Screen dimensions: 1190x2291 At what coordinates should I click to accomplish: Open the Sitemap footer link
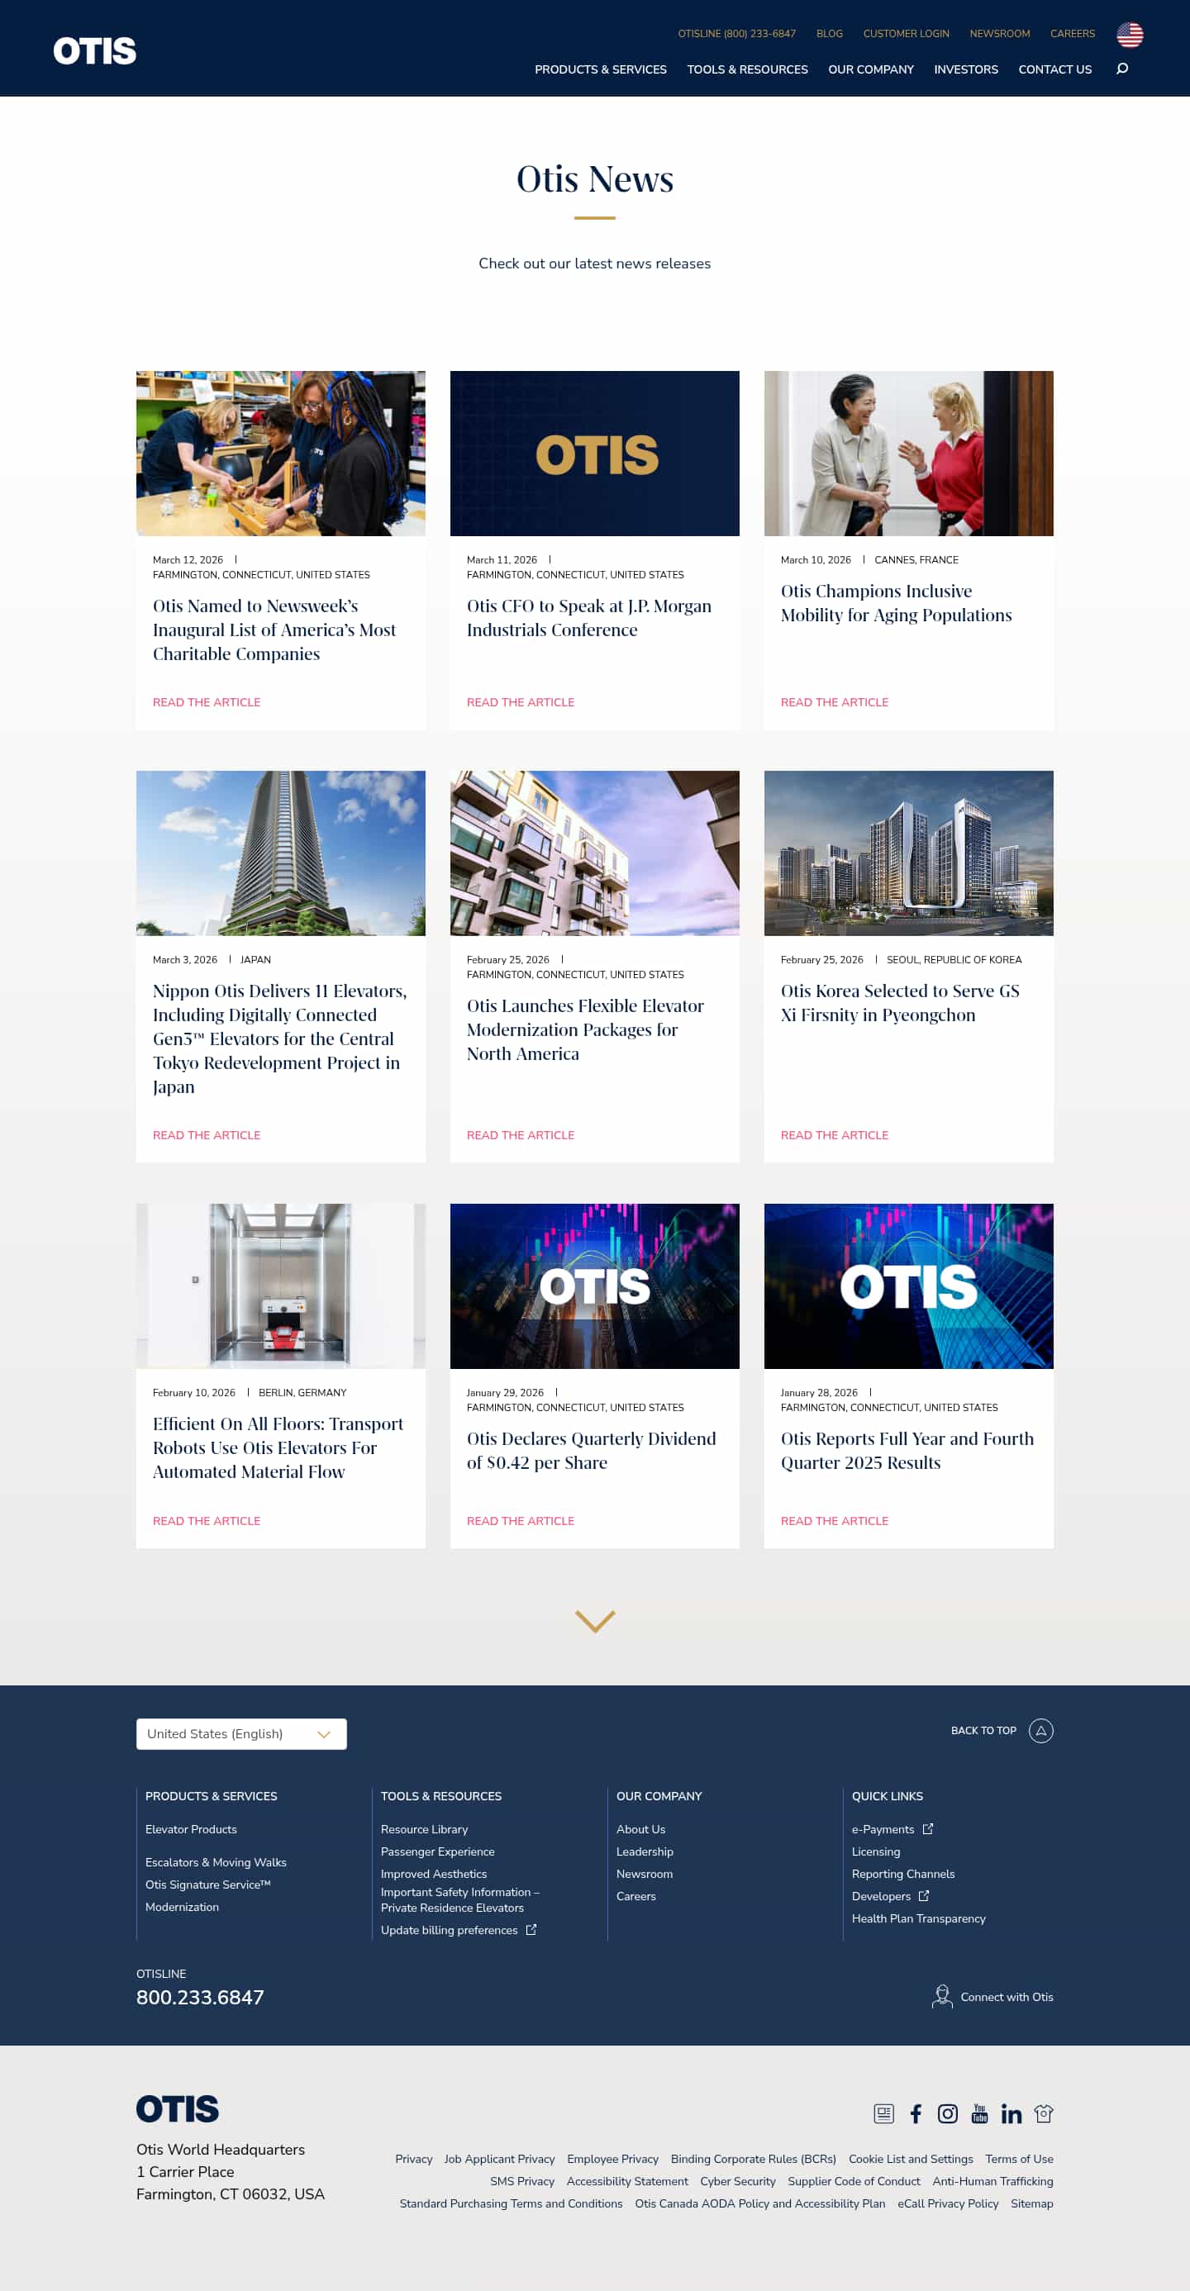[x=1031, y=2204]
